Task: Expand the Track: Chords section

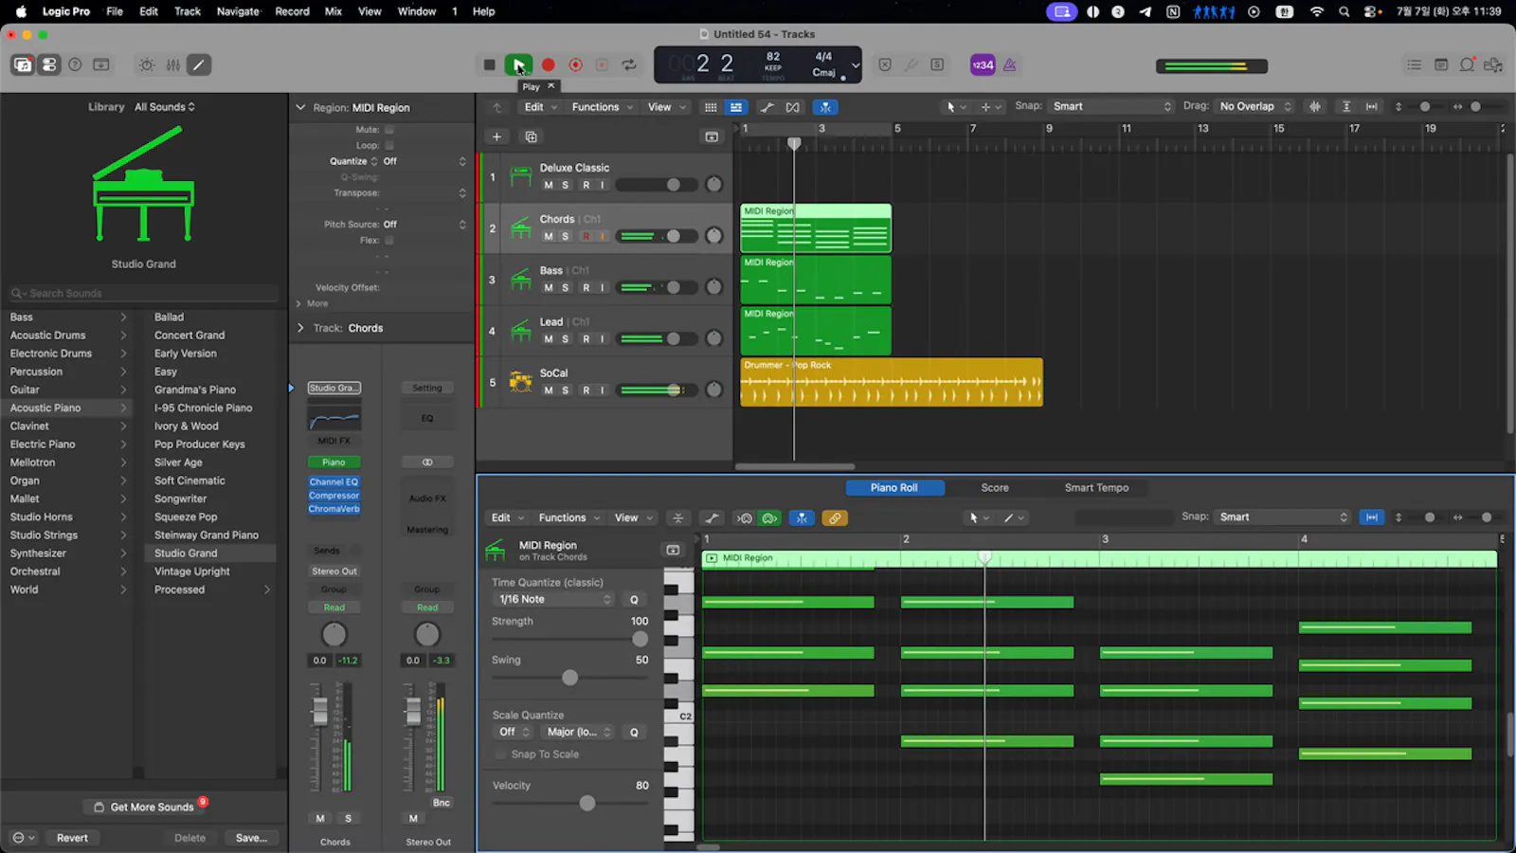Action: [300, 328]
